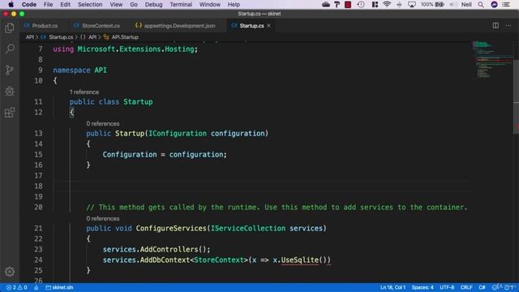Change indentation via Spaces: 4
Image resolution: width=519 pixels, height=292 pixels.
[422, 287]
